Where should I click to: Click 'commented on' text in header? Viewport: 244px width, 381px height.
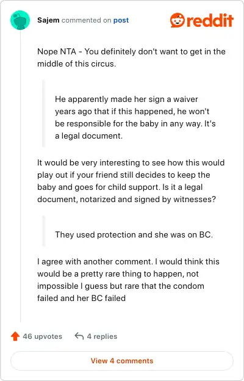[86, 20]
